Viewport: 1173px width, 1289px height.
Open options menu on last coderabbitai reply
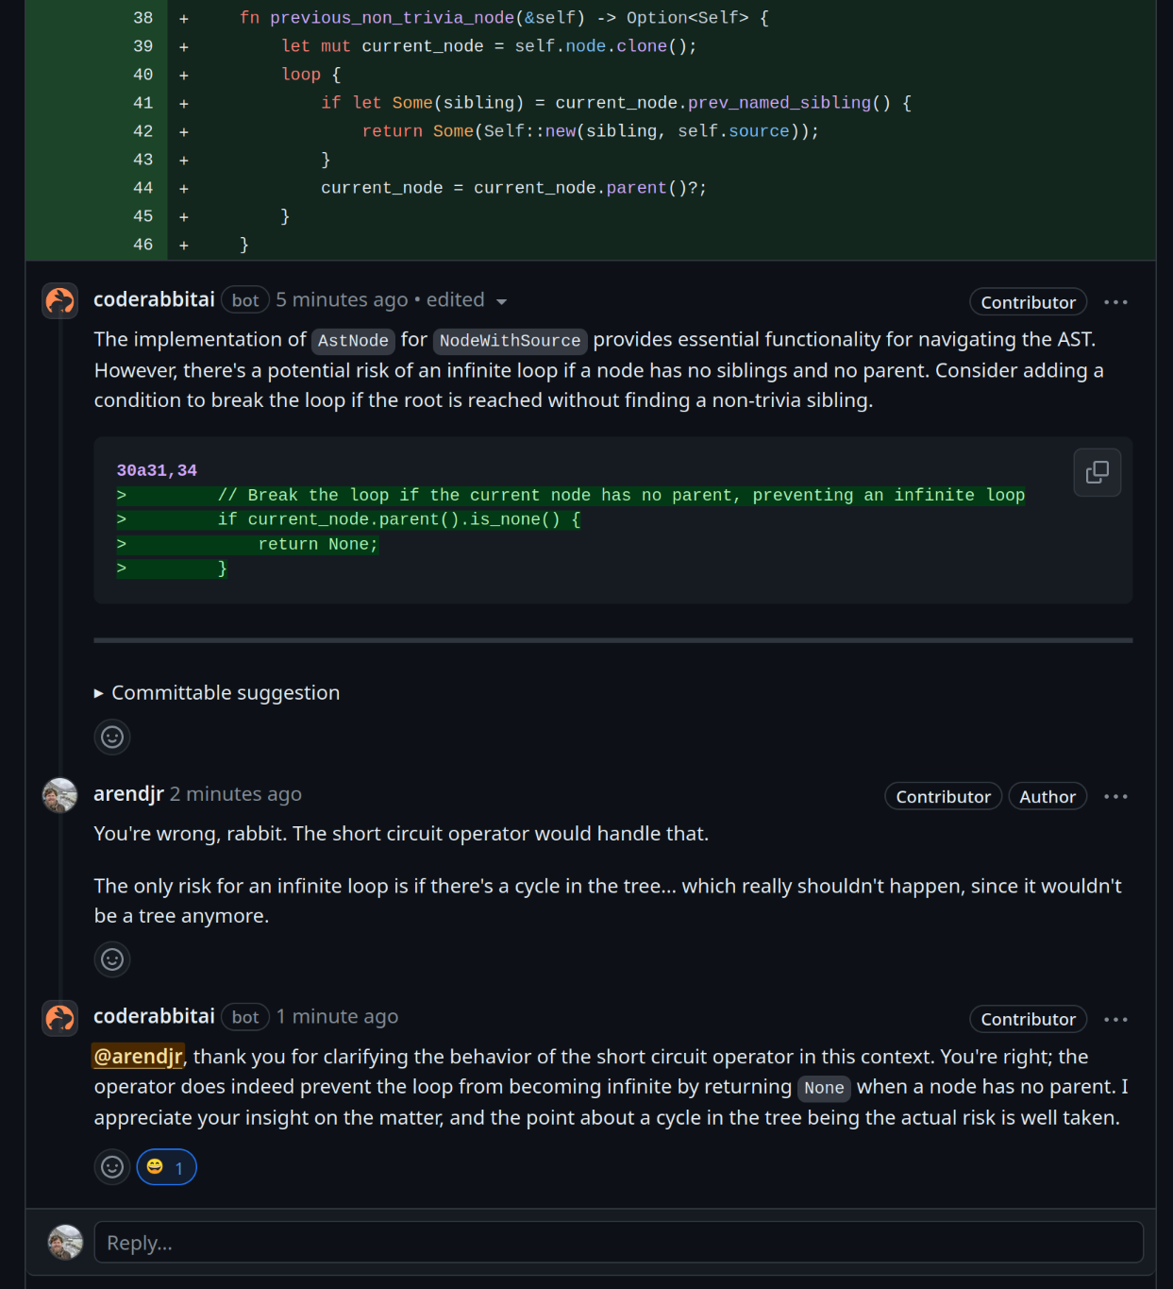pyautogui.click(x=1115, y=1020)
